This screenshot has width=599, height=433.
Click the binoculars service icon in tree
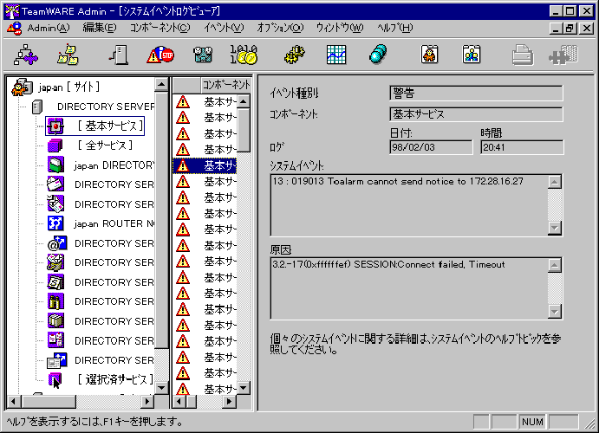pyautogui.click(x=55, y=301)
